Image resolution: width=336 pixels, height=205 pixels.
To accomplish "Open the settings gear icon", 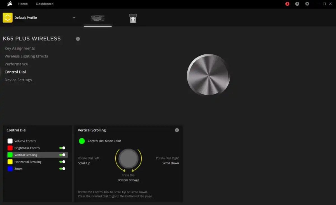I will [307, 4].
